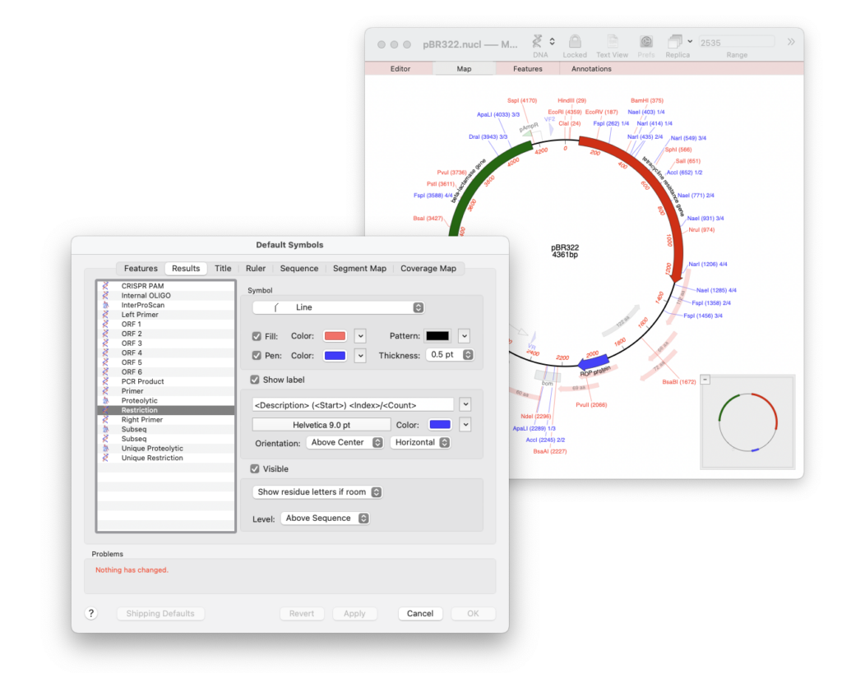Screen dimensions: 842x673
Task: Click the PCR Product row icon
Action: pos(106,381)
